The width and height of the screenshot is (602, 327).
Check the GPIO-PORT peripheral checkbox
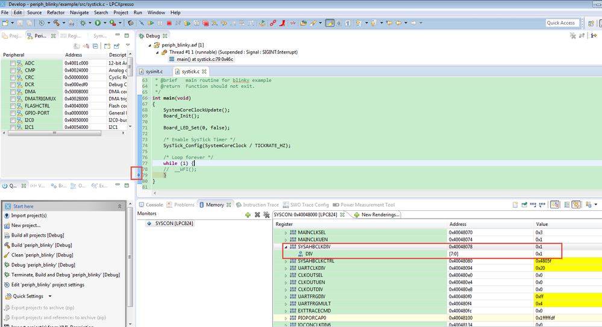[x=13, y=113]
